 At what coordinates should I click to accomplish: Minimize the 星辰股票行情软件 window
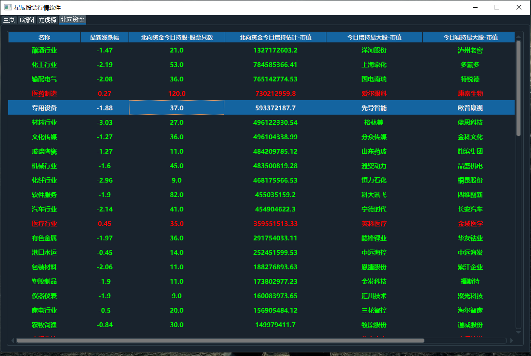pos(475,7)
